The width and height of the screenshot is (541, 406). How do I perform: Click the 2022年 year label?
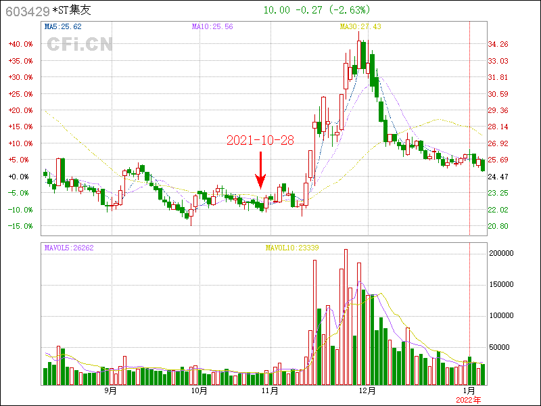tap(469, 400)
